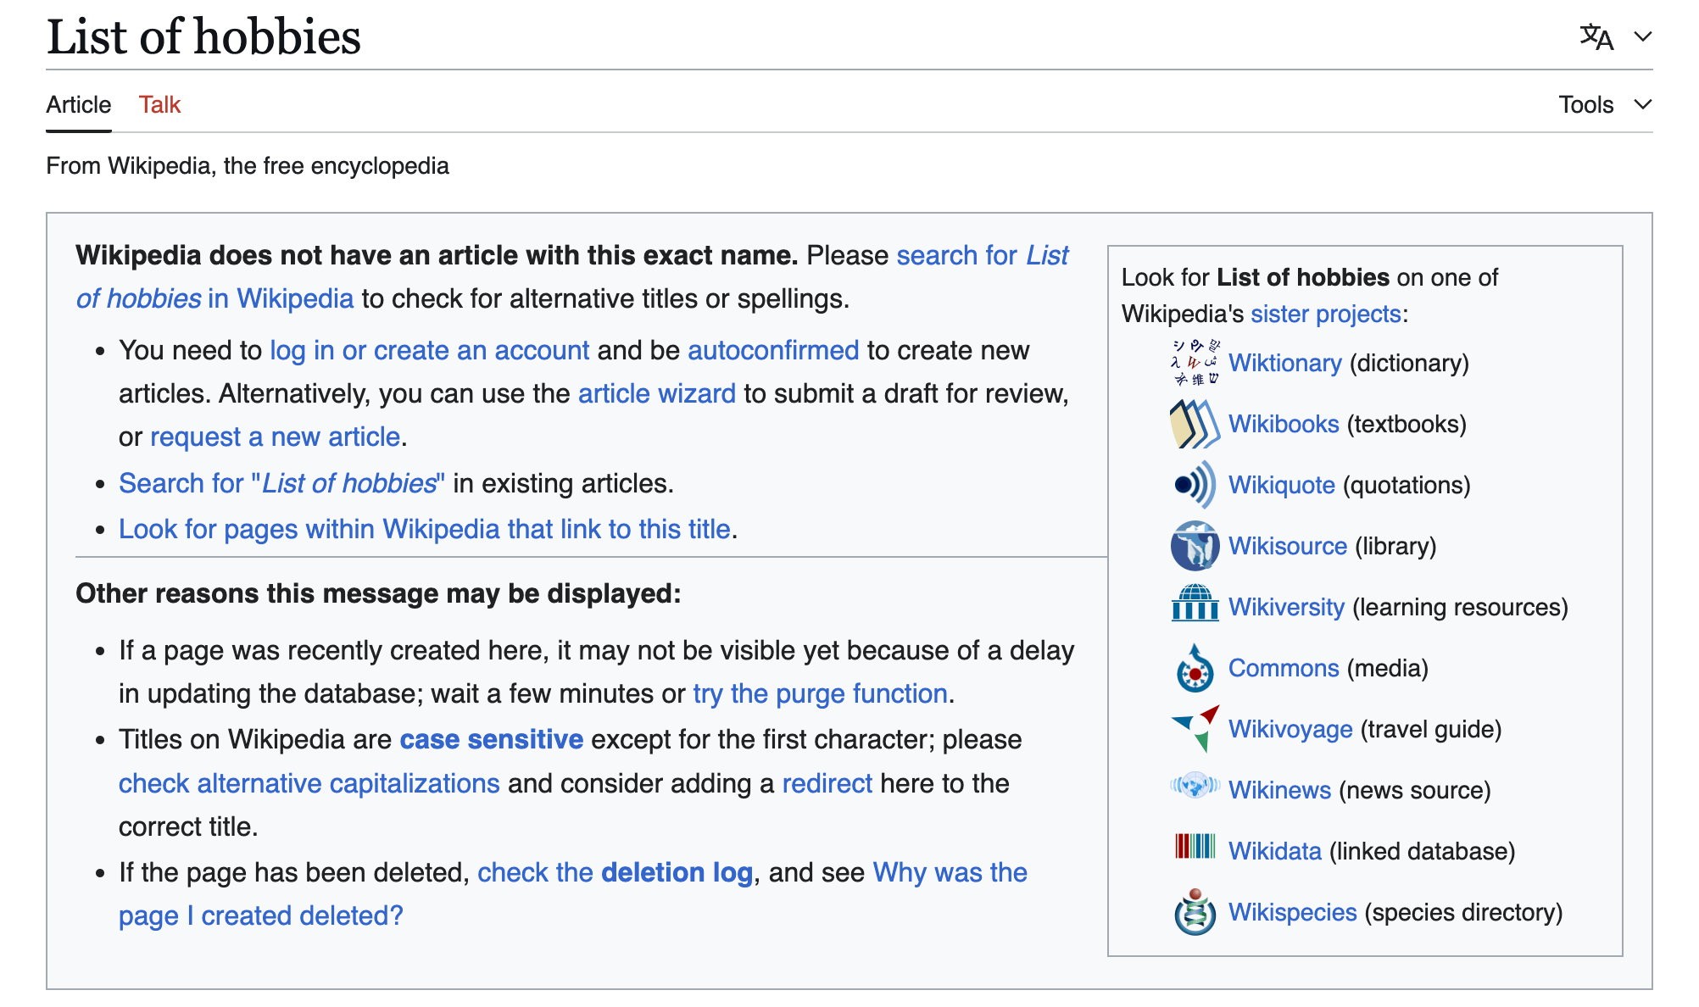Click the Wikibooks stacked books icon

pos(1195,424)
